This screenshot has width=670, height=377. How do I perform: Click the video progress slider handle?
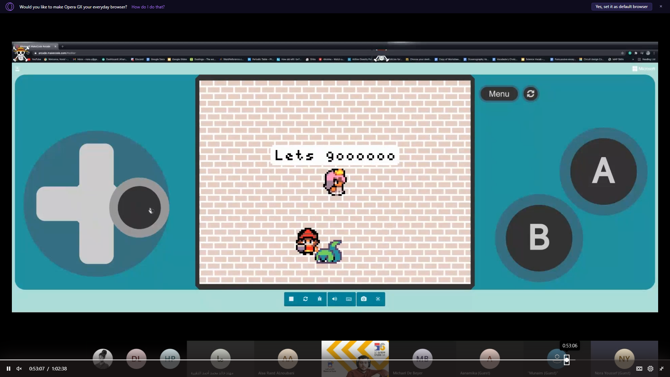click(x=567, y=360)
